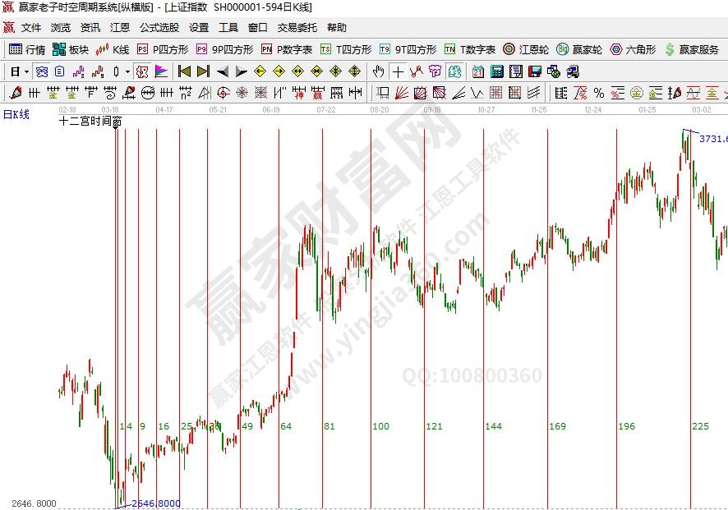This screenshot has width=728, height=510.
Task: Select the Gann fan lines tool
Action: pyautogui.click(x=402, y=93)
